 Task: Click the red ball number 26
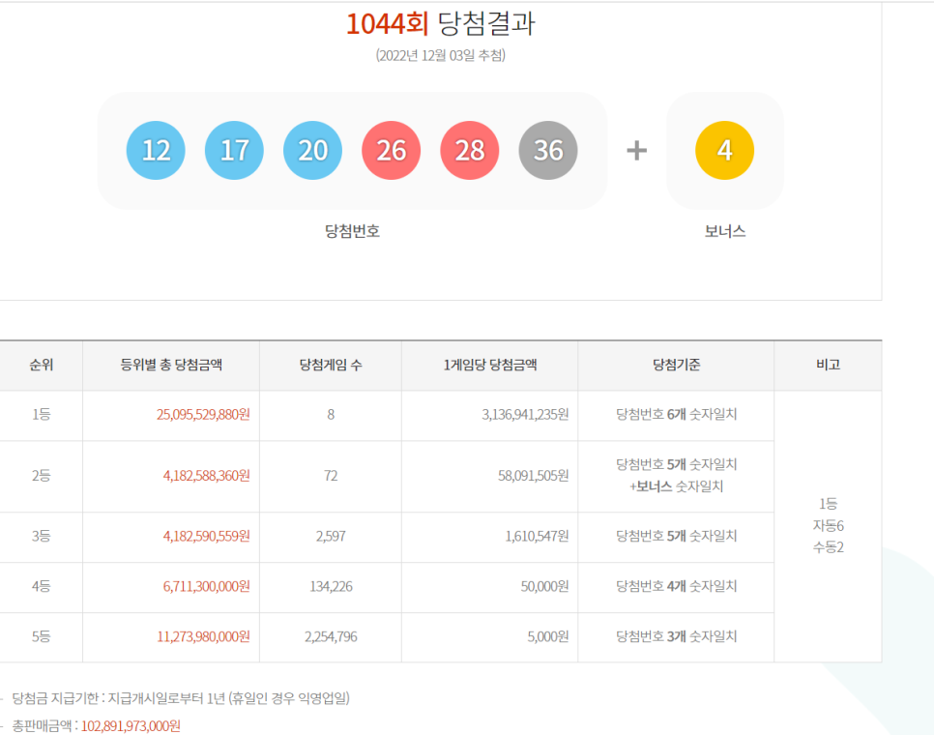click(x=392, y=150)
